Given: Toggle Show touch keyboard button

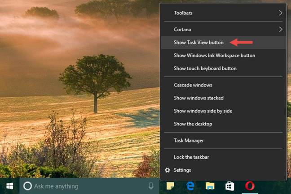Looking at the screenshot, I should point(223,69).
